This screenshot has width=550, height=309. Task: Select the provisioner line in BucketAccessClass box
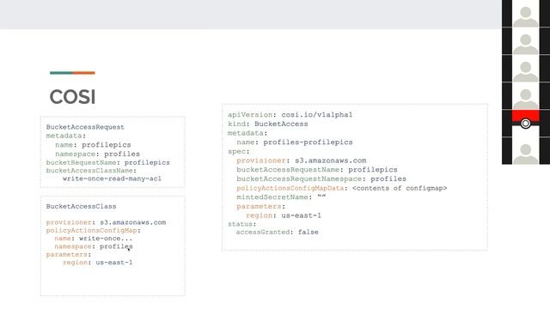click(106, 222)
